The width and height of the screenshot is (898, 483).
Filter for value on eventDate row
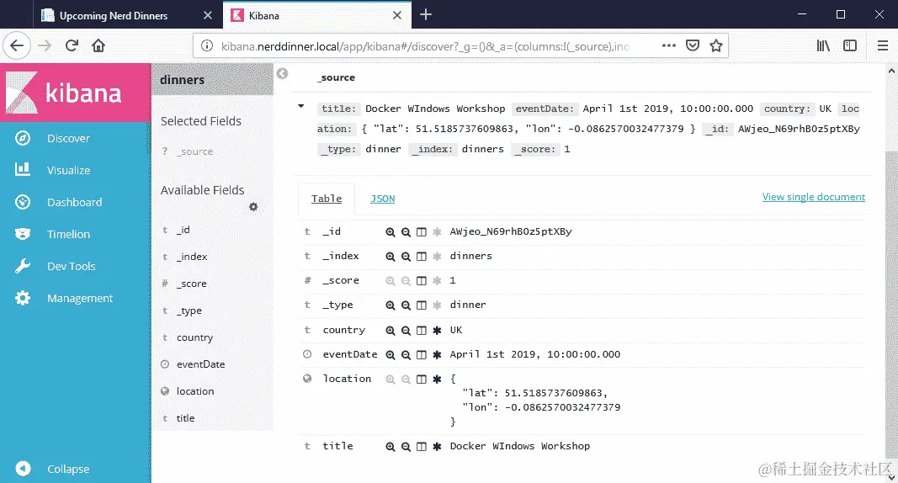[390, 355]
